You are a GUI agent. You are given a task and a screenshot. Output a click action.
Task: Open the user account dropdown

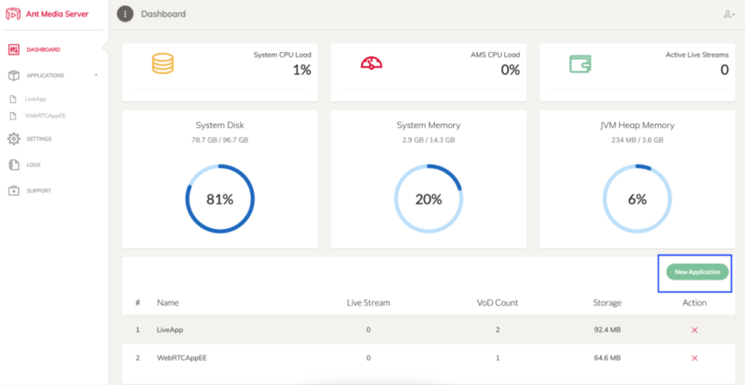pyautogui.click(x=728, y=14)
